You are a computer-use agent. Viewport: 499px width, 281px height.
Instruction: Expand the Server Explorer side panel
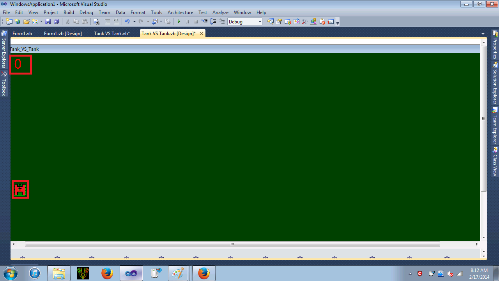[4, 50]
